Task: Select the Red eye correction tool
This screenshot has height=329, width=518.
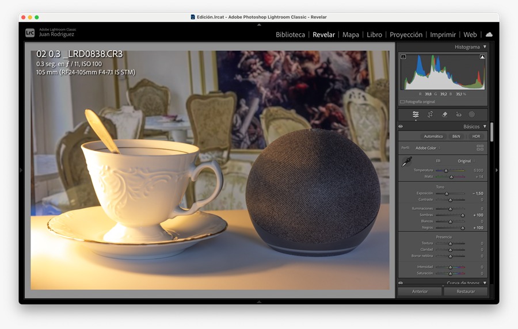Action: [x=459, y=114]
